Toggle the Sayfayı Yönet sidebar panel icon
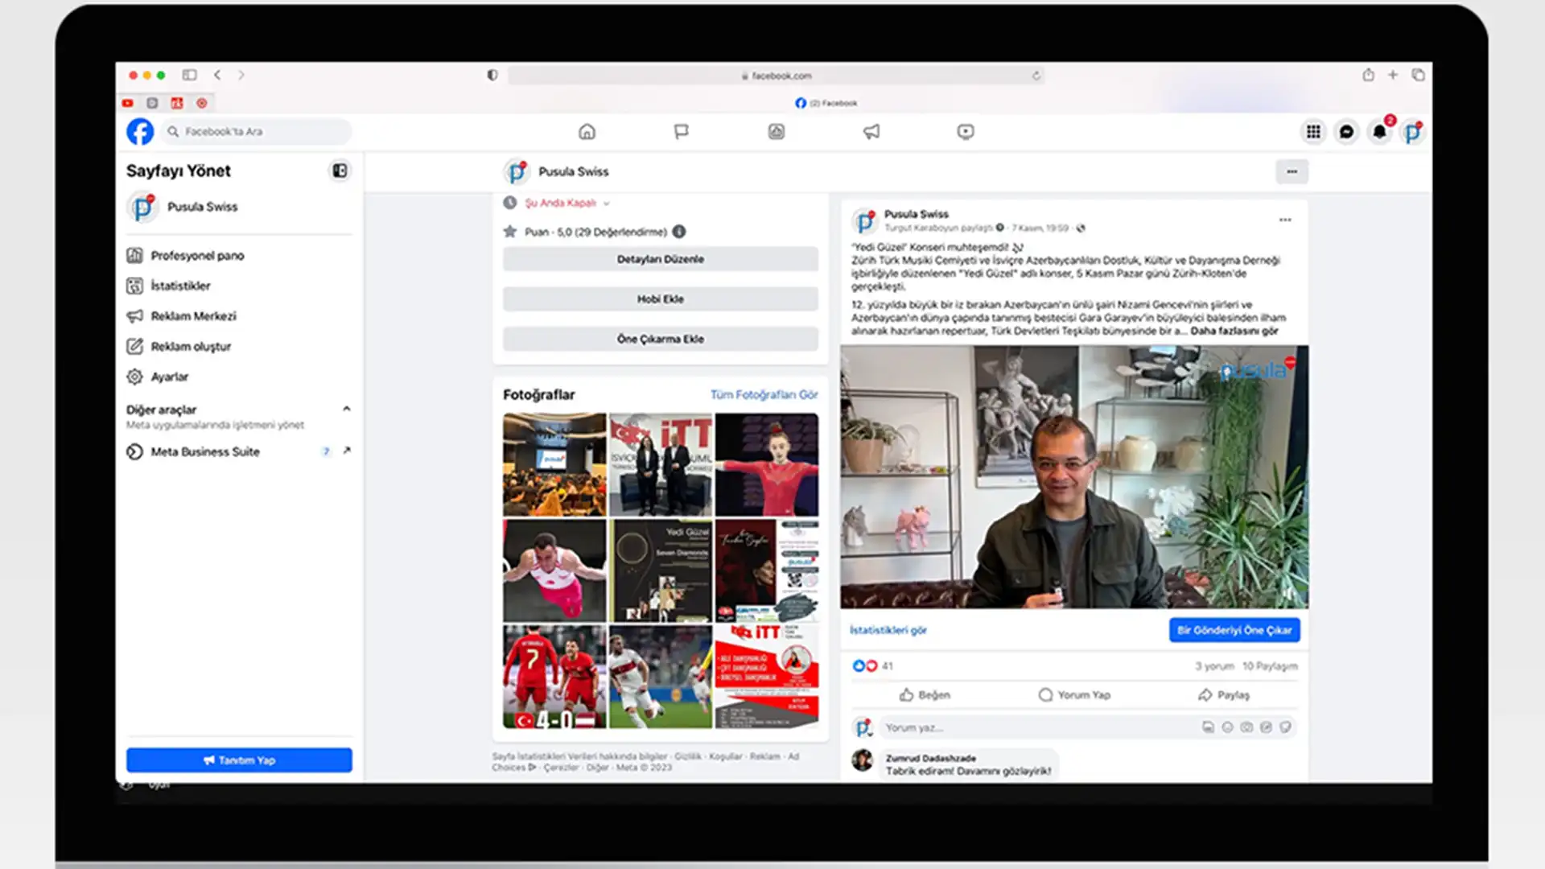Image resolution: width=1545 pixels, height=869 pixels. pos(340,171)
